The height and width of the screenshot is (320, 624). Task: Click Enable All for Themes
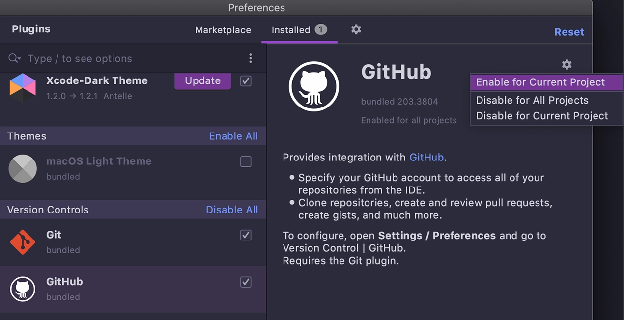pyautogui.click(x=233, y=136)
